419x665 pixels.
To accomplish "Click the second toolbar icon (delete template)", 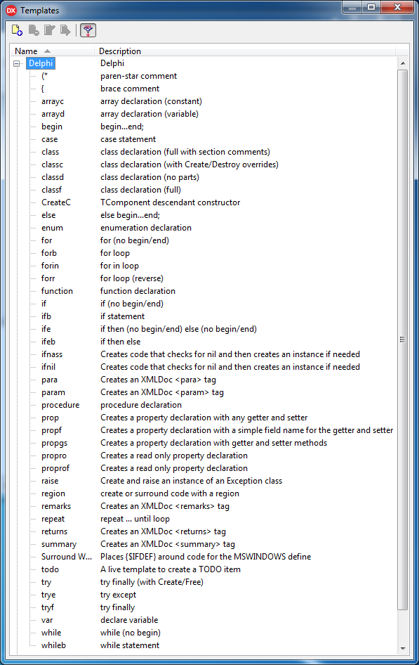I will [x=34, y=30].
